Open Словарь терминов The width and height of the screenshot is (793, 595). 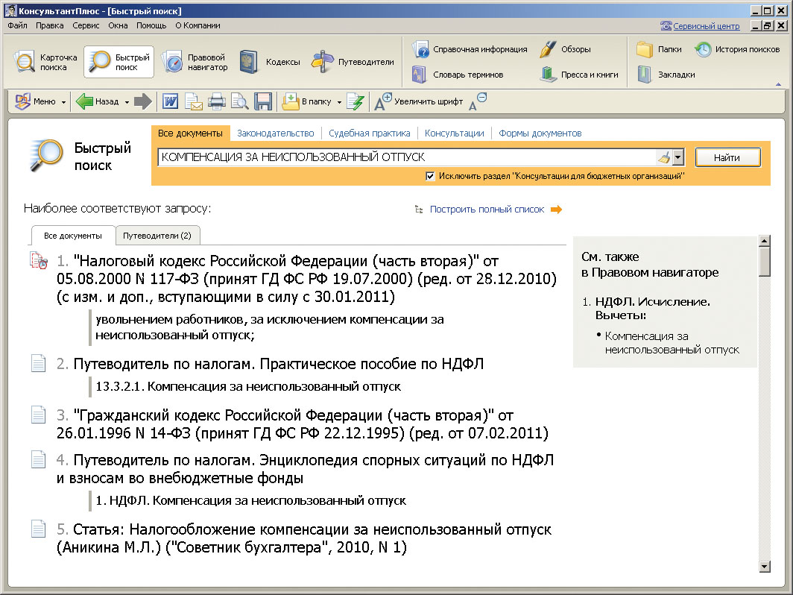(x=458, y=75)
